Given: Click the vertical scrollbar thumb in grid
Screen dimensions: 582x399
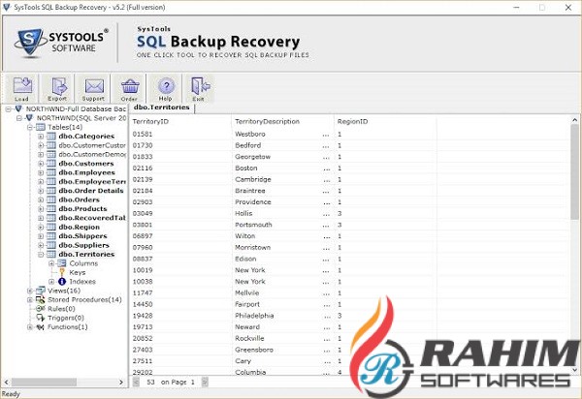Looking at the screenshot, I should [574, 172].
